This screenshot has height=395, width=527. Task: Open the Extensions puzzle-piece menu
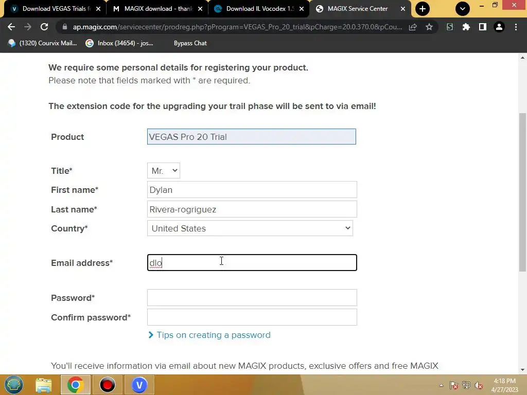point(466,27)
